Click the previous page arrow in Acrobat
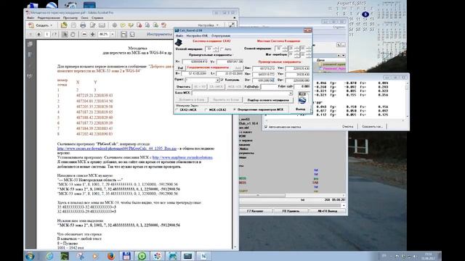This screenshot has height=261, width=465. click(x=31, y=35)
